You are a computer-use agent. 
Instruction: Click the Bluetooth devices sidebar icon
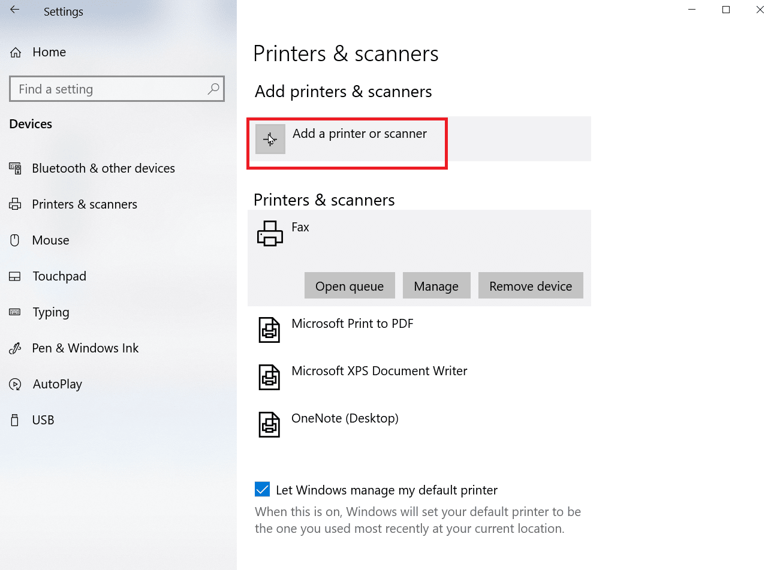pyautogui.click(x=15, y=168)
